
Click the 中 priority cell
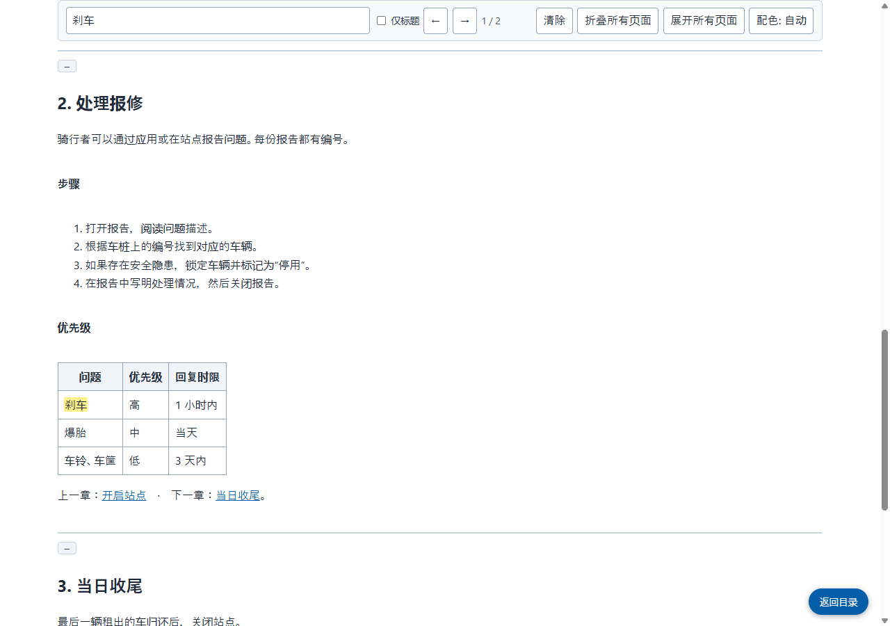tap(145, 433)
